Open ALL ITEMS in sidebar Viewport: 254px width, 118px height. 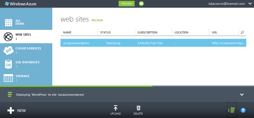[26, 22]
